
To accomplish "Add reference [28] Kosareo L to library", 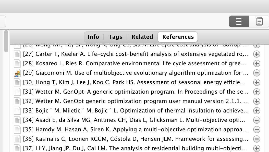I will (257, 64).
